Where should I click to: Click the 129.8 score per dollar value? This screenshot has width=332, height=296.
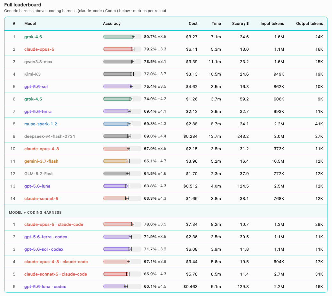click(x=243, y=287)
